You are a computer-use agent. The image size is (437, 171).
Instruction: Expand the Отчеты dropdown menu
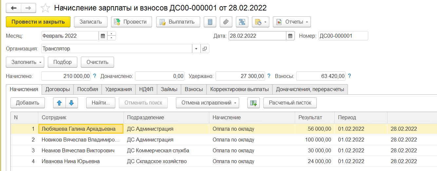pyautogui.click(x=292, y=22)
